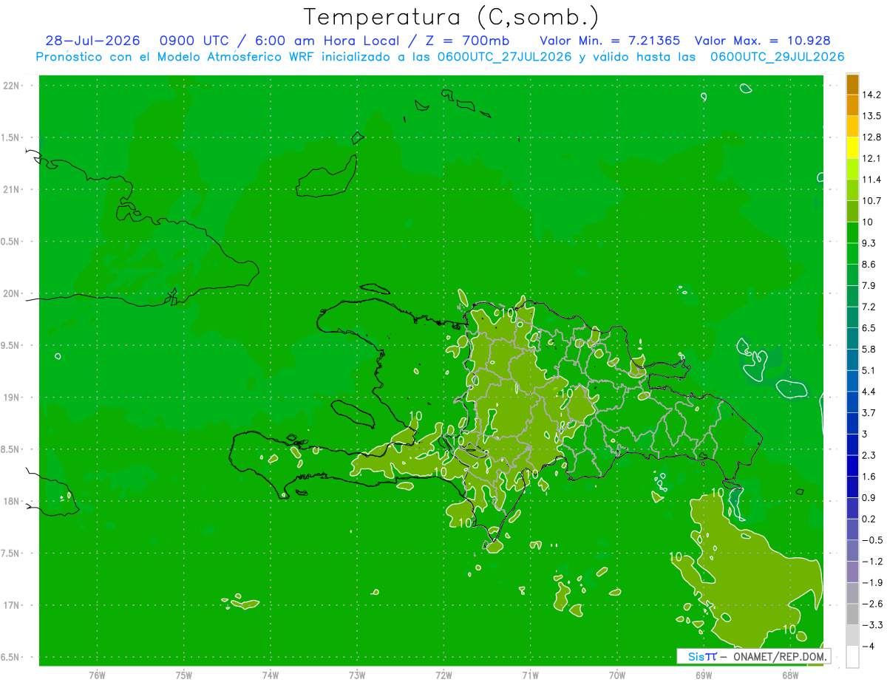
Task: Click the colorbar value "3.7"
Action: click(x=871, y=412)
